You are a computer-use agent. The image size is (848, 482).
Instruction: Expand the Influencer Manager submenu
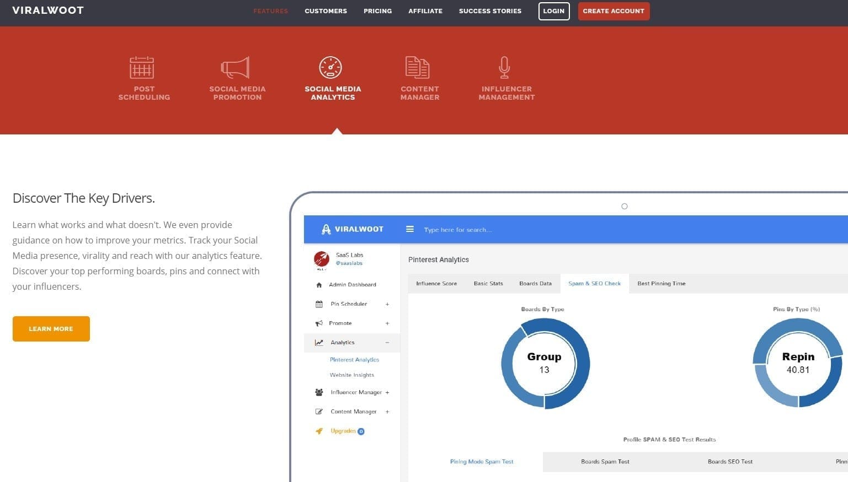387,392
